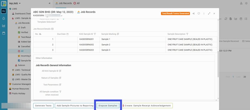Go to page 1 in background pagination
250x110 pixels.
(233, 77)
